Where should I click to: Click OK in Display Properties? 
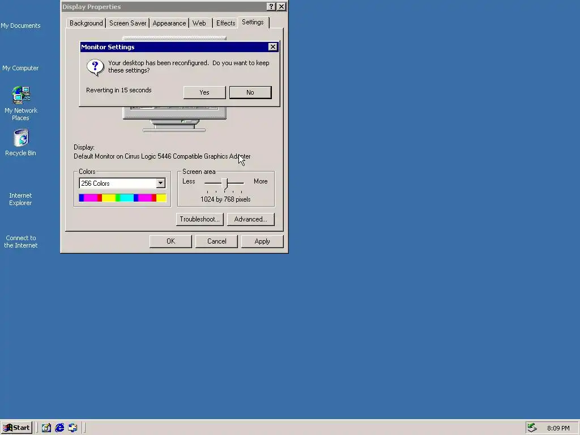pos(170,241)
